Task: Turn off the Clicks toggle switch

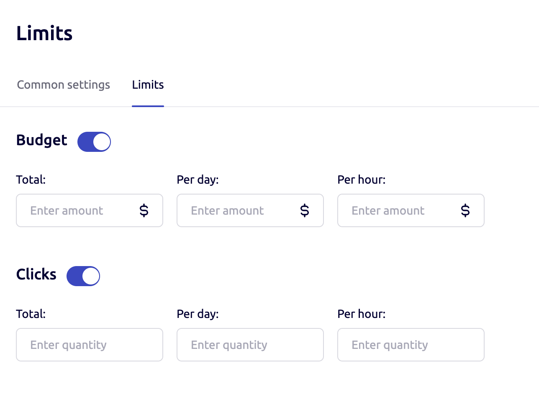Action: [x=83, y=276]
